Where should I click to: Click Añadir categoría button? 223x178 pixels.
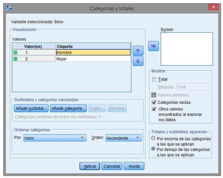point(68,108)
